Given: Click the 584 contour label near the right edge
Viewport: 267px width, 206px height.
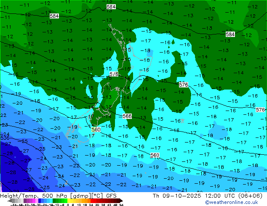Looking at the screenshot, I should pyautogui.click(x=230, y=34).
